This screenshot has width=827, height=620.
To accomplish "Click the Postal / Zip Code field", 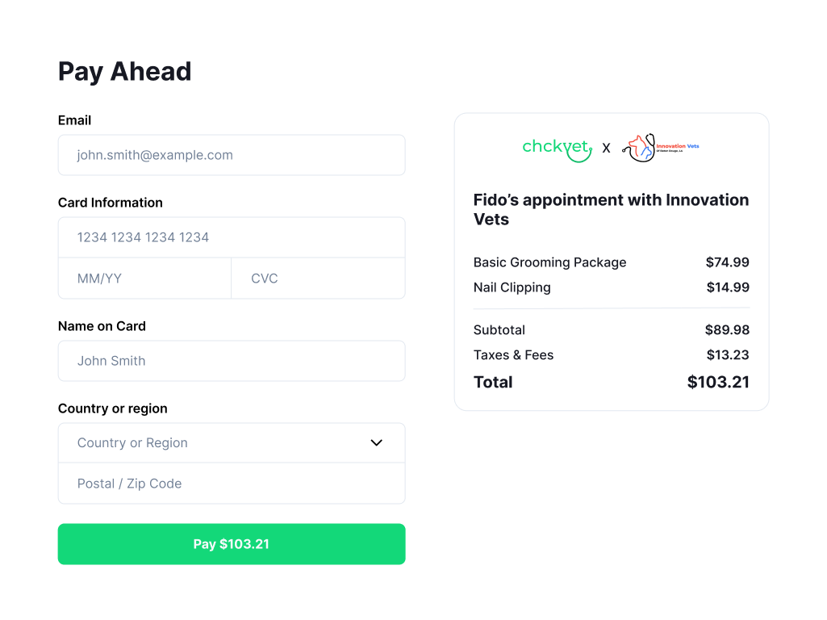I will [x=232, y=483].
